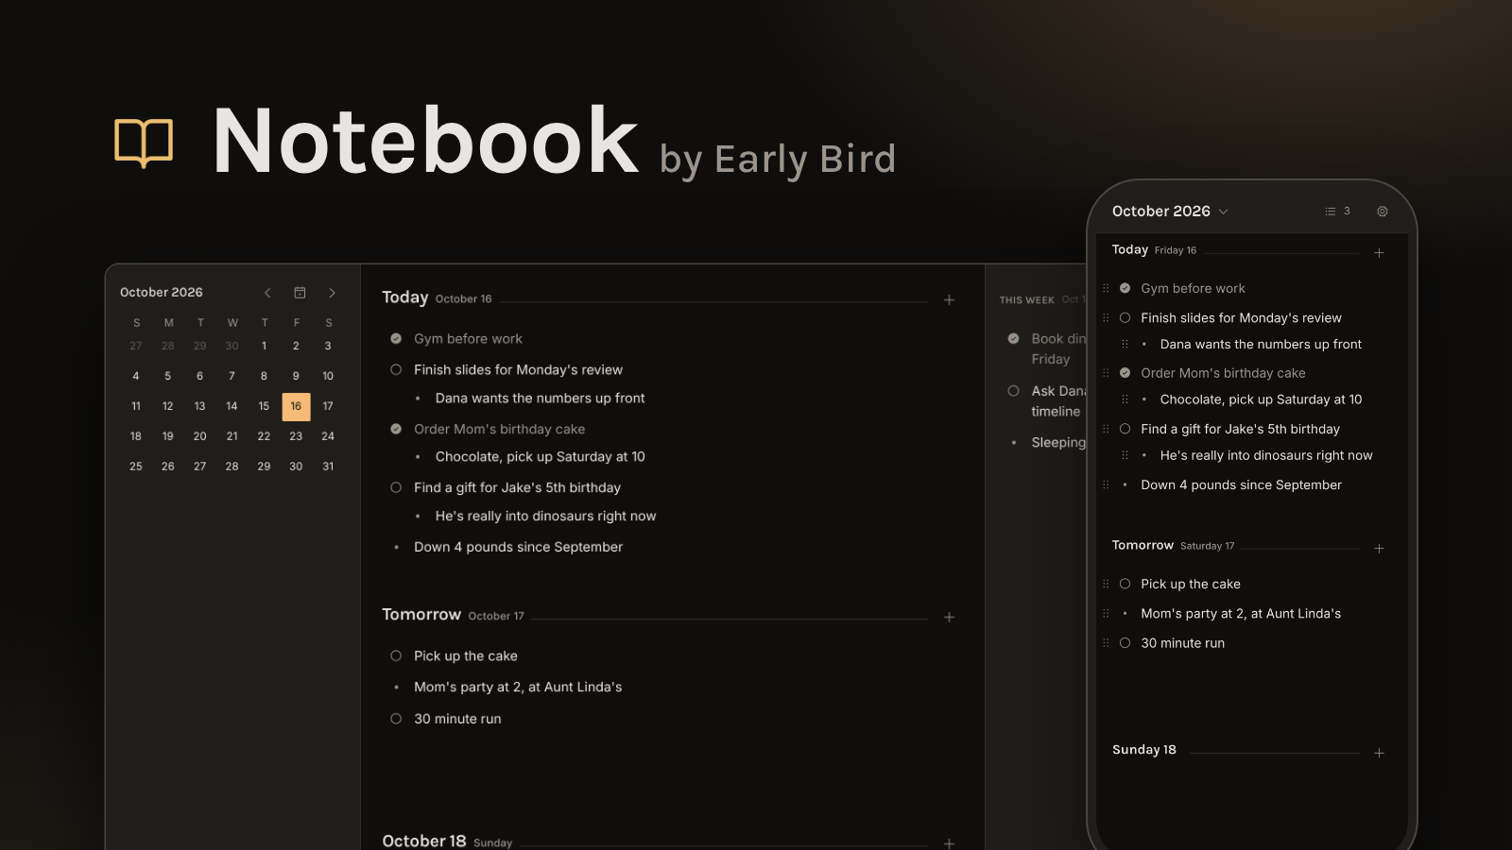
Task: Add a note to Today section in desktop view
Action: coord(949,300)
